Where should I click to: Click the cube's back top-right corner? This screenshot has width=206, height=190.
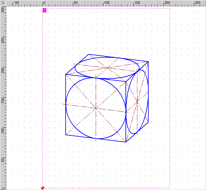pyautogui.click(x=149, y=61)
